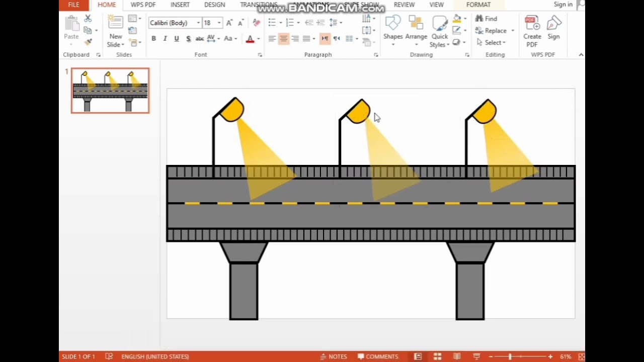Click decrease list level icon
This screenshot has height=362, width=644.
(309, 23)
